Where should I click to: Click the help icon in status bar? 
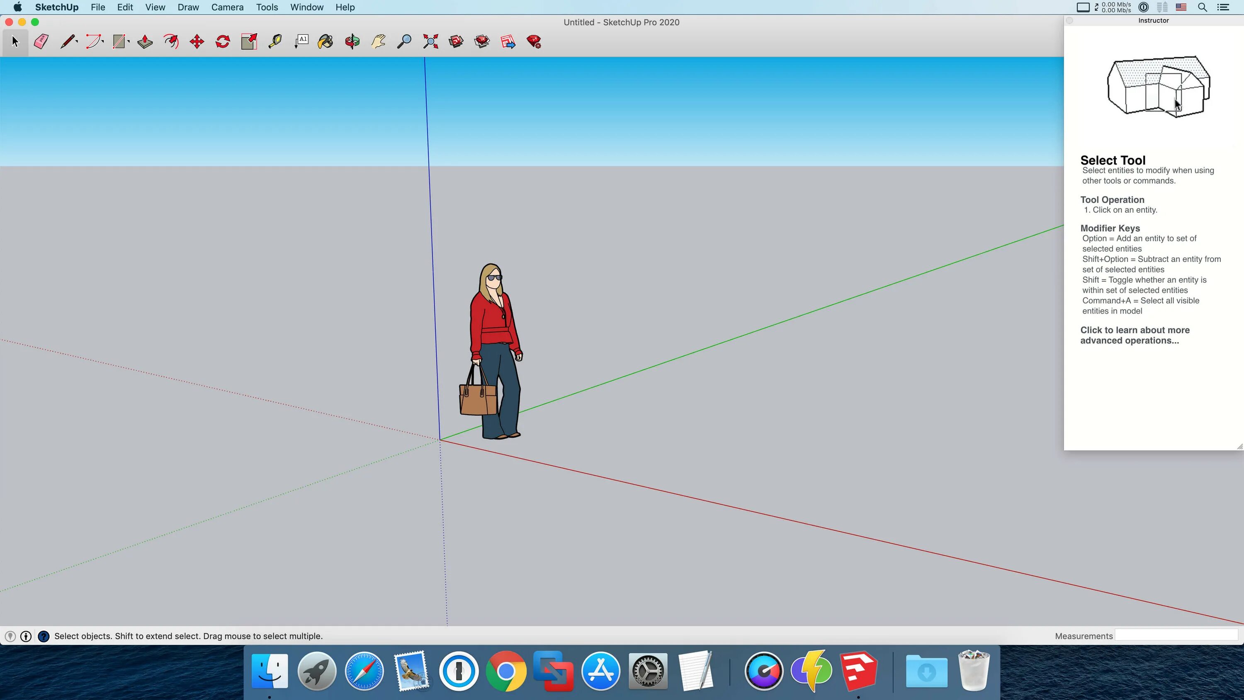coord(44,636)
